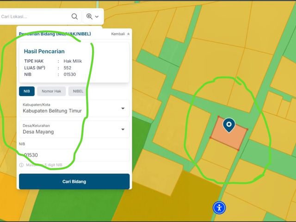Click the Hasil Pencarian result card
Image resolution: width=296 pixels, height=222 pixels.
[74, 62]
